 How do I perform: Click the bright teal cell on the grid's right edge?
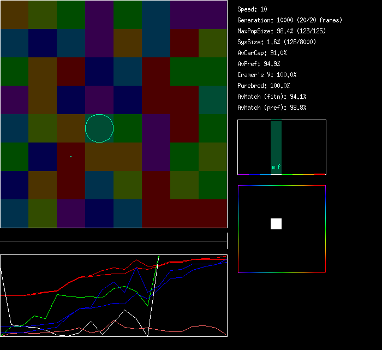[213, 100]
